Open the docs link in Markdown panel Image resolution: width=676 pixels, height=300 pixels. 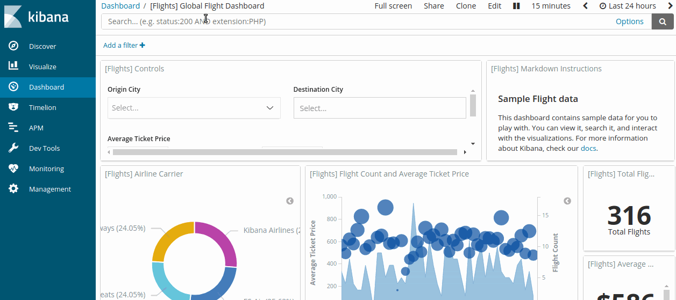588,148
